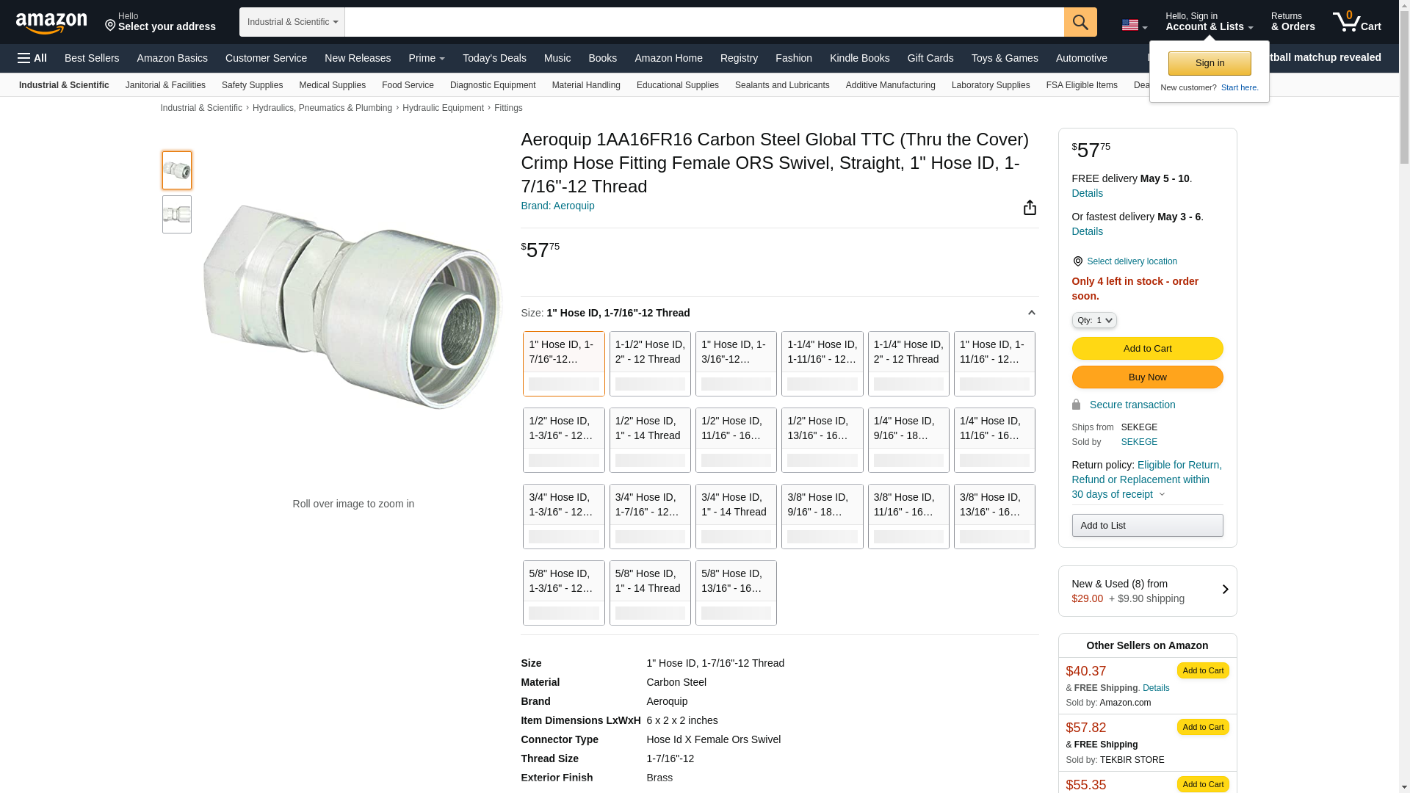Click the Brand: Aeroquip link
The image size is (1410, 793).
coord(557,206)
